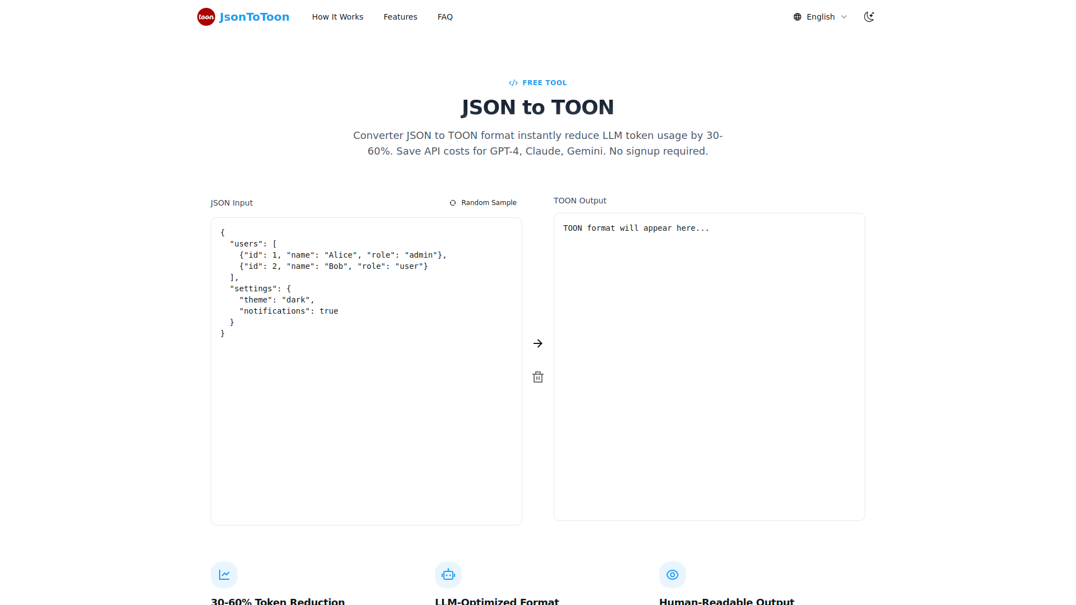Screen dimensions: 1076x605
Task: Click the robot icon for LLM-Optimized Format
Action: [x=448, y=575]
